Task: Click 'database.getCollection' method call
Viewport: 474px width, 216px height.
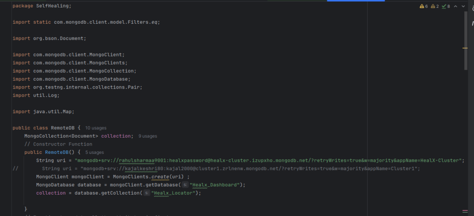Action: pos(107,193)
